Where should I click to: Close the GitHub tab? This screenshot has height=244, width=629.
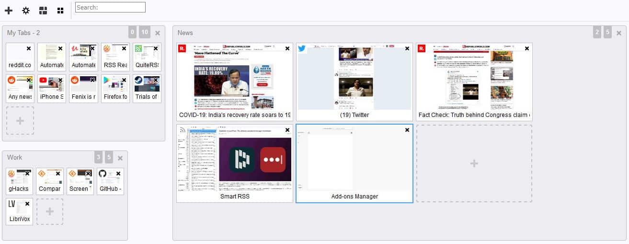[x=118, y=174]
